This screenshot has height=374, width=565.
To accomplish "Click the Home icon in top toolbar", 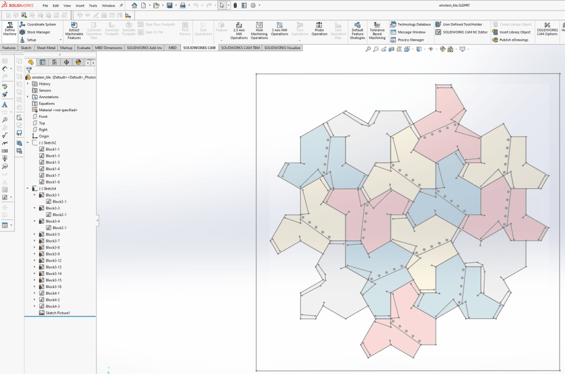I will click(x=134, y=6).
